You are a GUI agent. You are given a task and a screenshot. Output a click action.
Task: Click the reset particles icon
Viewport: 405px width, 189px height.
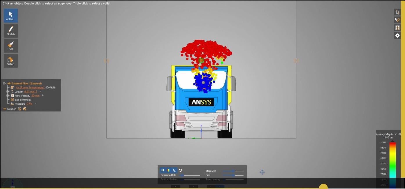180,170
